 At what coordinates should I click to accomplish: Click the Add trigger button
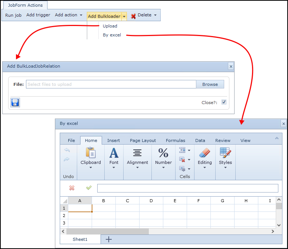(x=38, y=15)
